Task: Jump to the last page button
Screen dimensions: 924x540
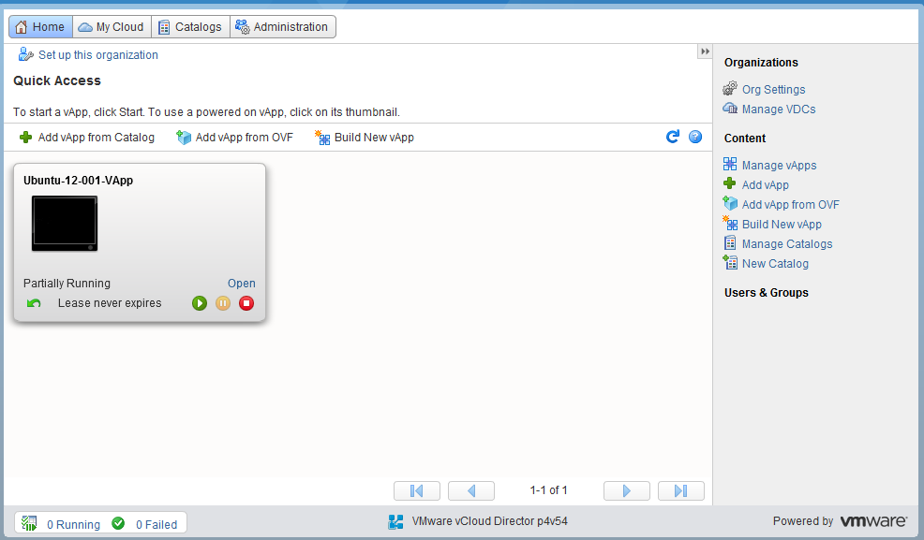Action: point(681,490)
